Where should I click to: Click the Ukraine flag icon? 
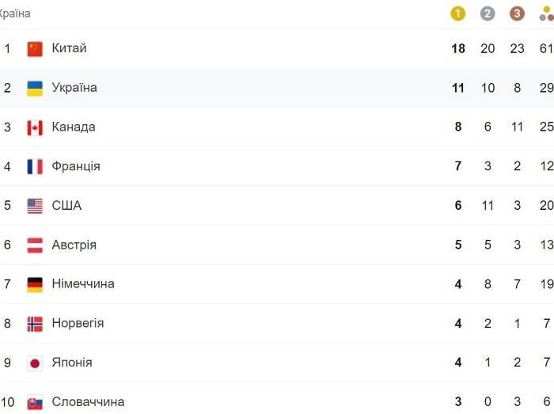pos(35,89)
